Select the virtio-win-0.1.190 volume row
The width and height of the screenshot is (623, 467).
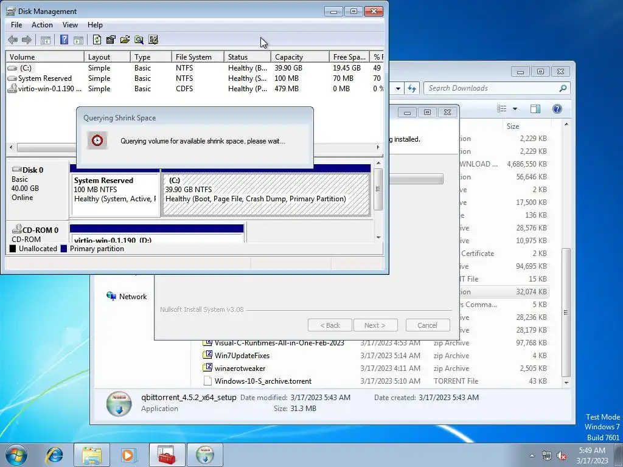pyautogui.click(x=195, y=89)
